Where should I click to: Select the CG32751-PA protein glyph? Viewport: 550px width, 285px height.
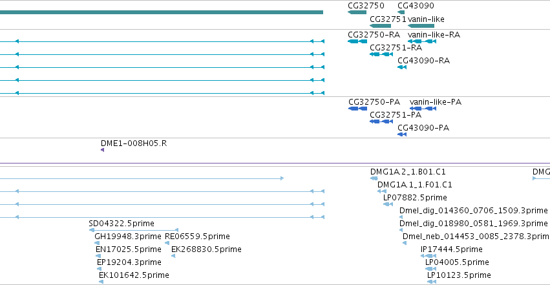[x=381, y=121]
